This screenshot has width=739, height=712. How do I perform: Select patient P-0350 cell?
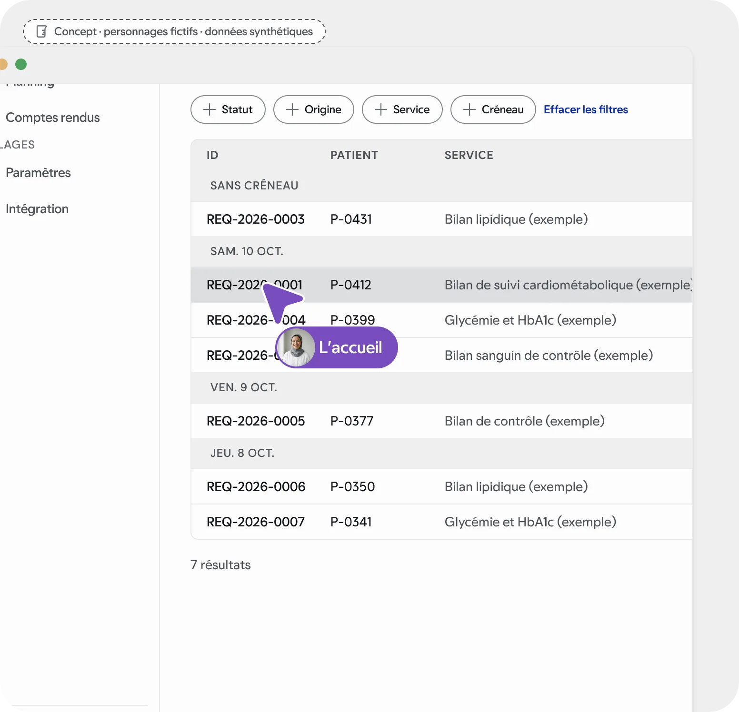353,487
